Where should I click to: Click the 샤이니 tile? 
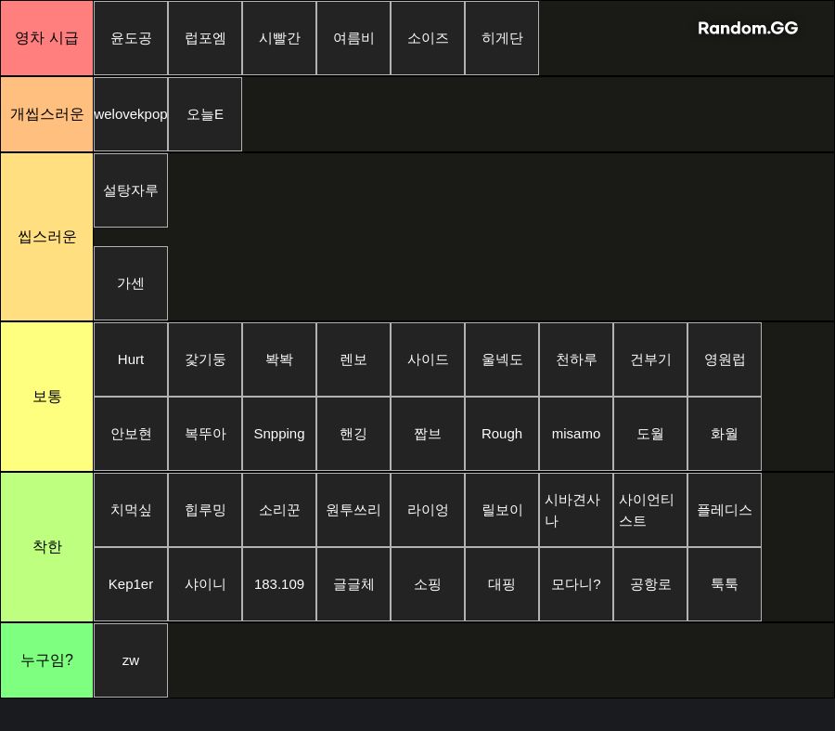(205, 584)
